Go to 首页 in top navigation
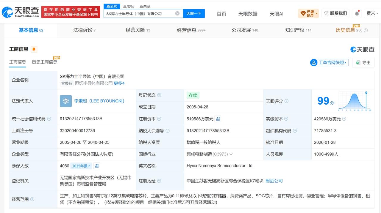The width and height of the screenshot is (381, 213). [221, 14]
